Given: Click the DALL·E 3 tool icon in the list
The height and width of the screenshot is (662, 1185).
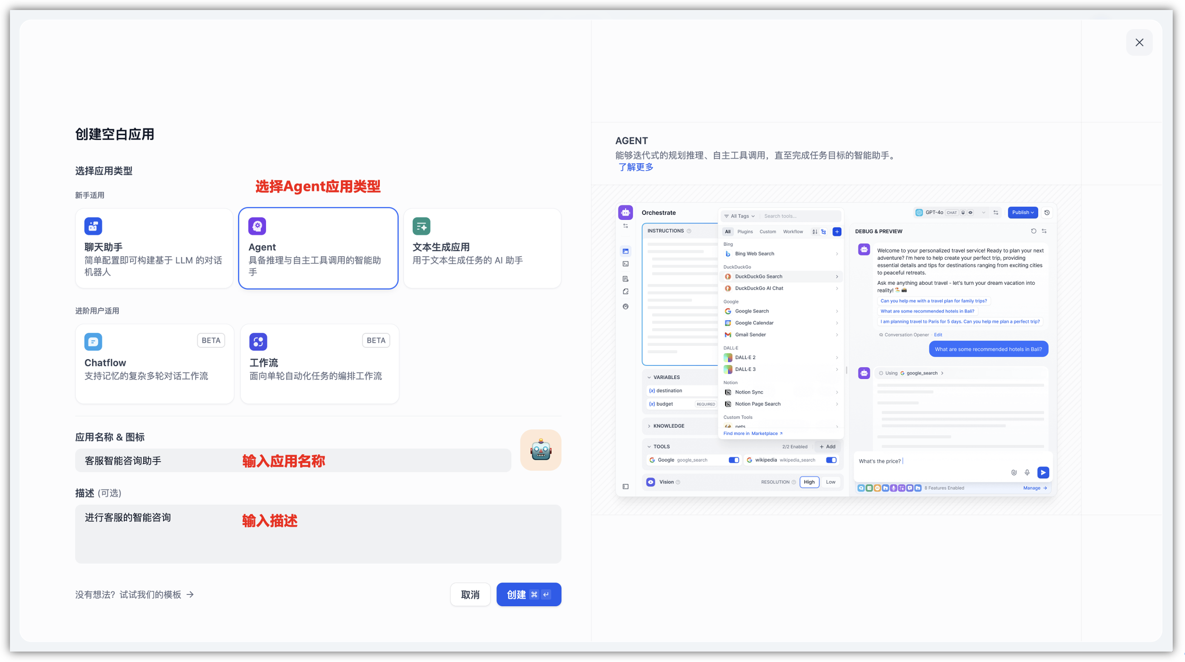Looking at the screenshot, I should (728, 369).
